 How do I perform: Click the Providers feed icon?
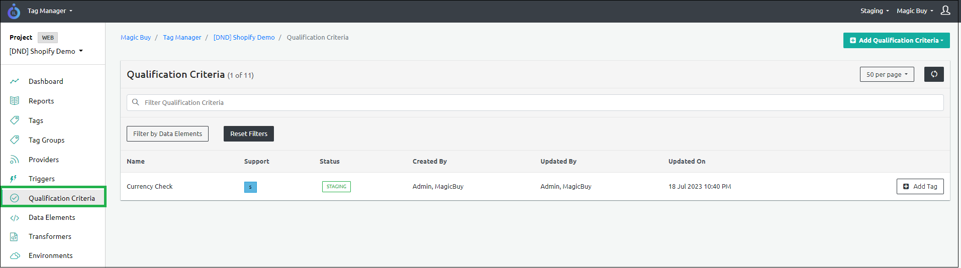coord(15,160)
